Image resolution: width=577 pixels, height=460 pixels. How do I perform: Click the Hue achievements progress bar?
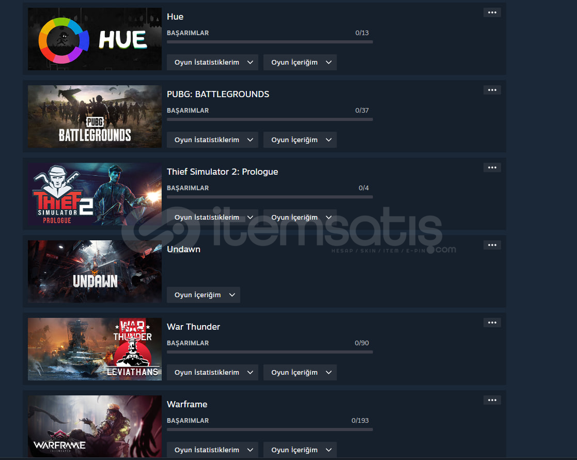pyautogui.click(x=270, y=42)
